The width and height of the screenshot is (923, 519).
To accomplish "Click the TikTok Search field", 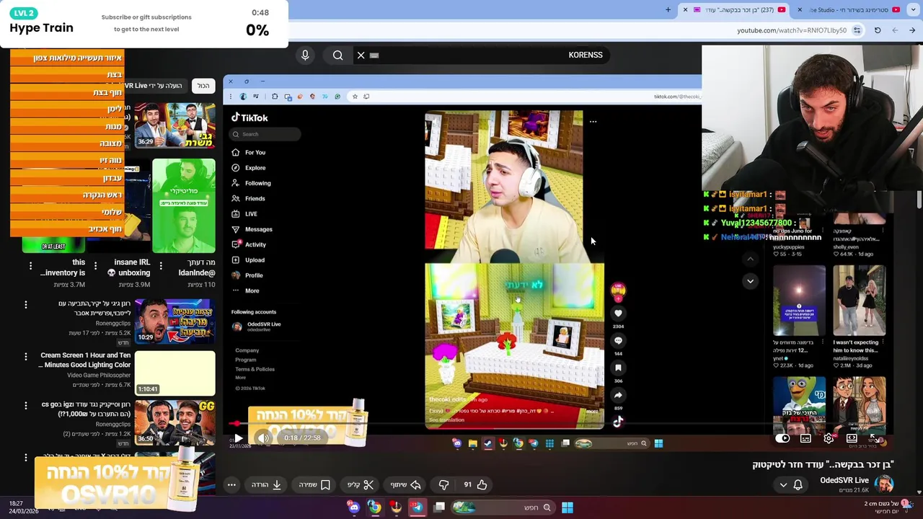I will 265,134.
